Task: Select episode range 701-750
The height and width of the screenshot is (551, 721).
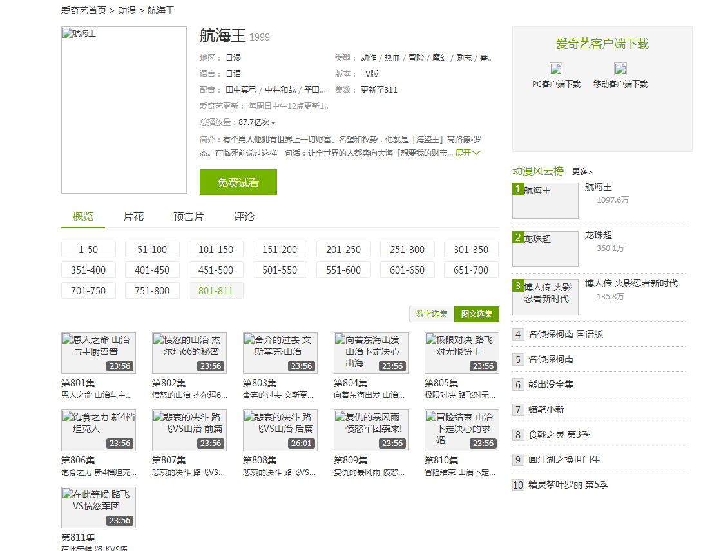Action: 88,290
